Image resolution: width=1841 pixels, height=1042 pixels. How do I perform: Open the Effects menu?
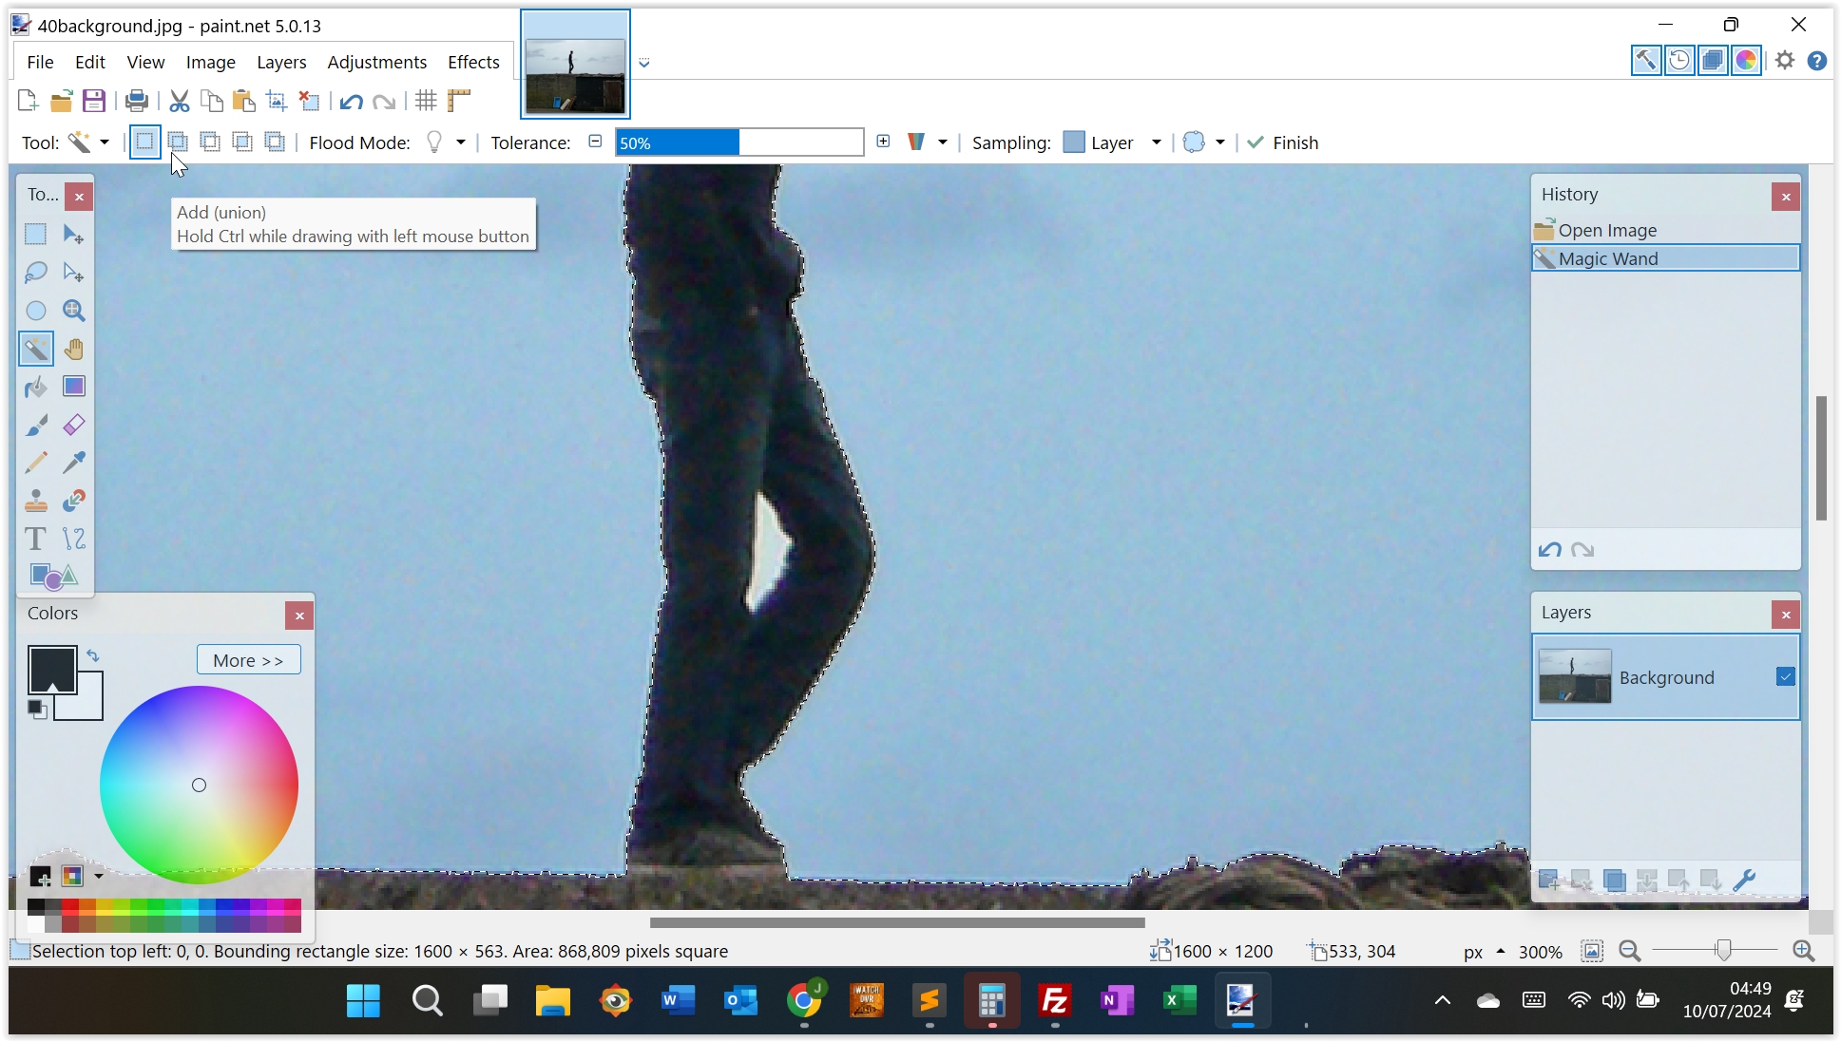tap(473, 62)
